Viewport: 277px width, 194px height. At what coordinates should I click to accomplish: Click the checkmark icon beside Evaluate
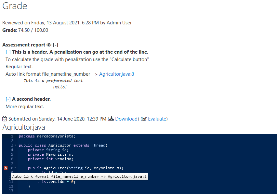pyautogui.click(x=144, y=119)
